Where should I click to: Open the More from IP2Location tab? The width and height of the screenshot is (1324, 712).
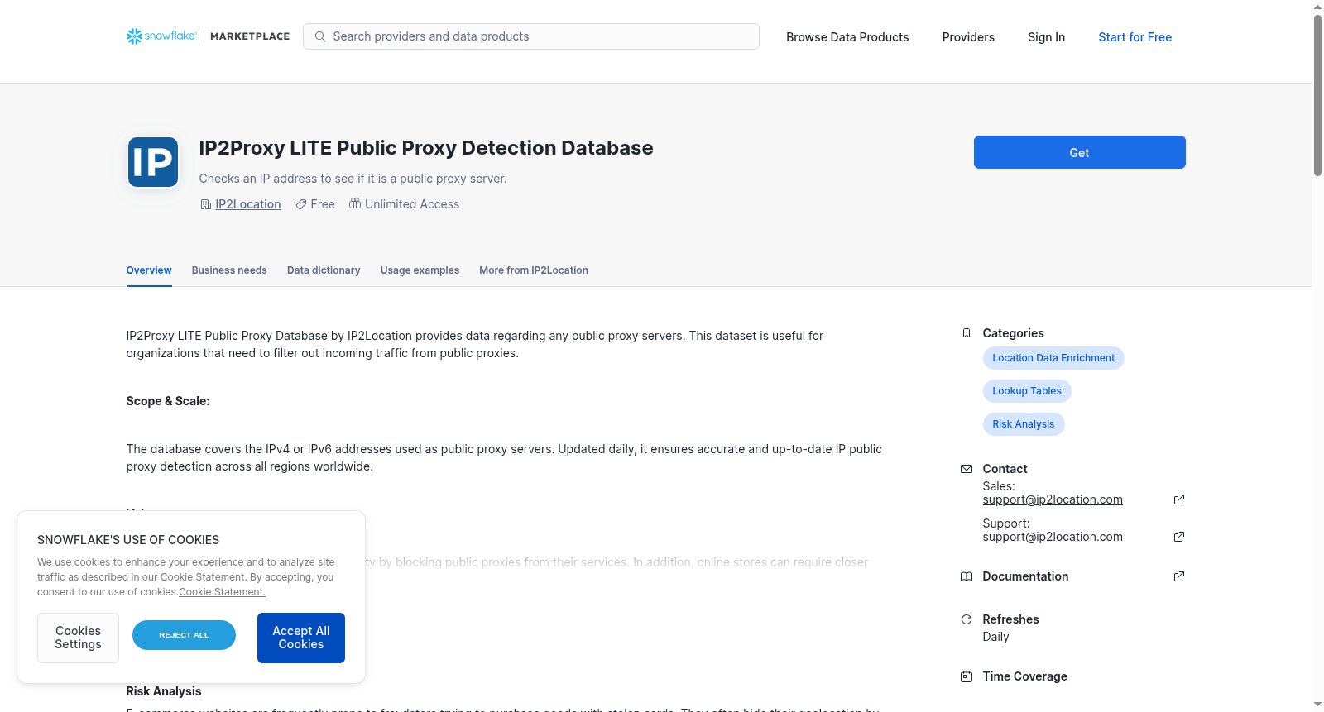[x=534, y=270]
